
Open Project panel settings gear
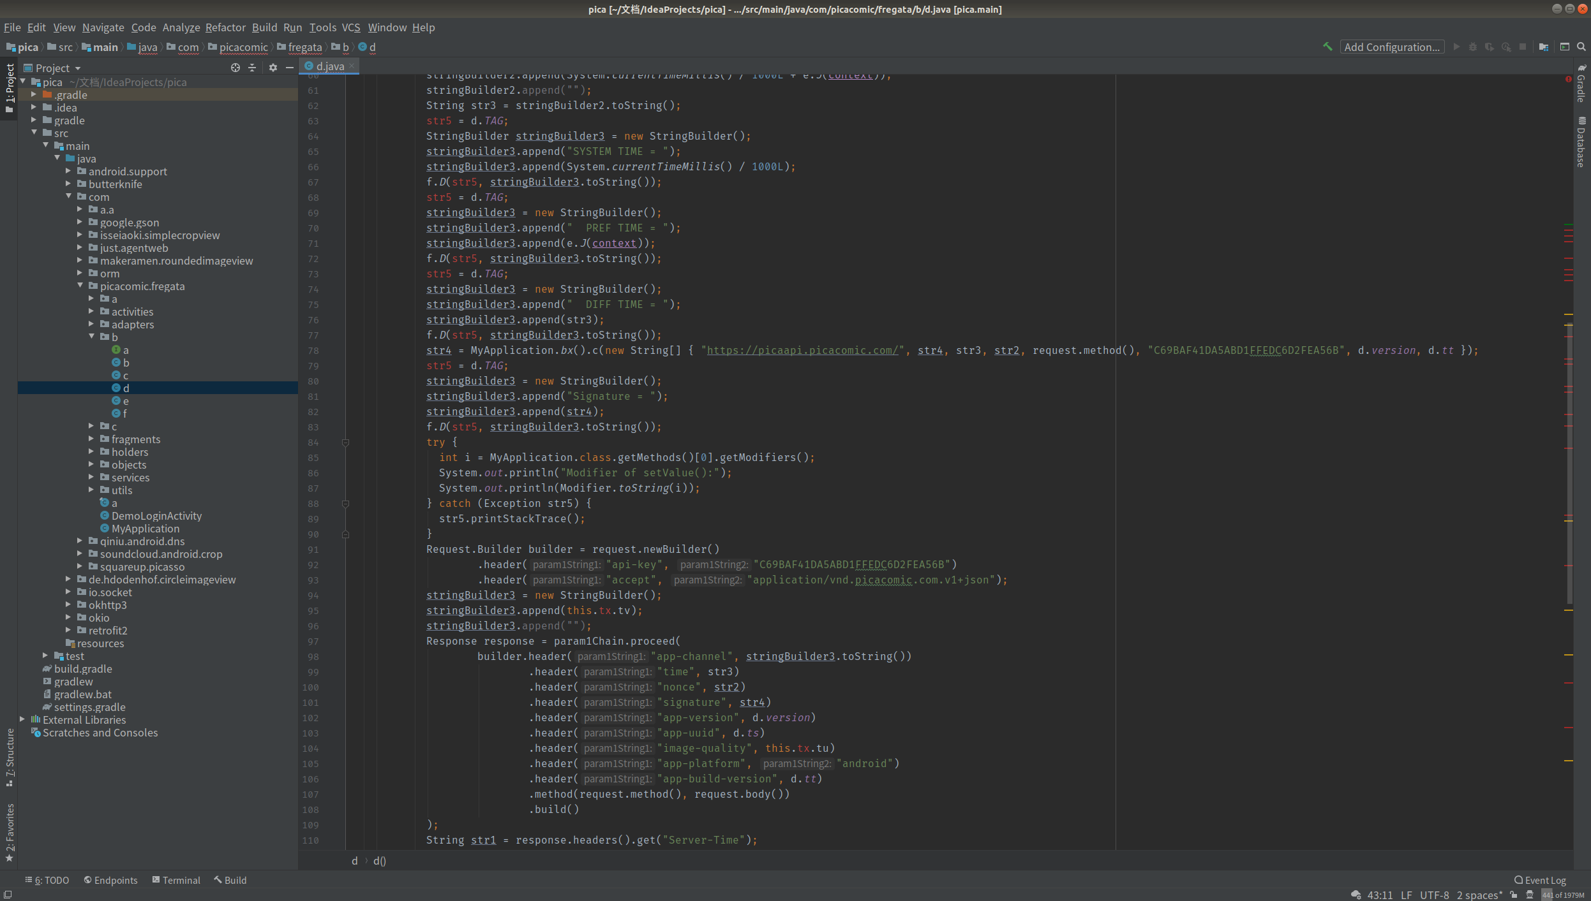273,68
